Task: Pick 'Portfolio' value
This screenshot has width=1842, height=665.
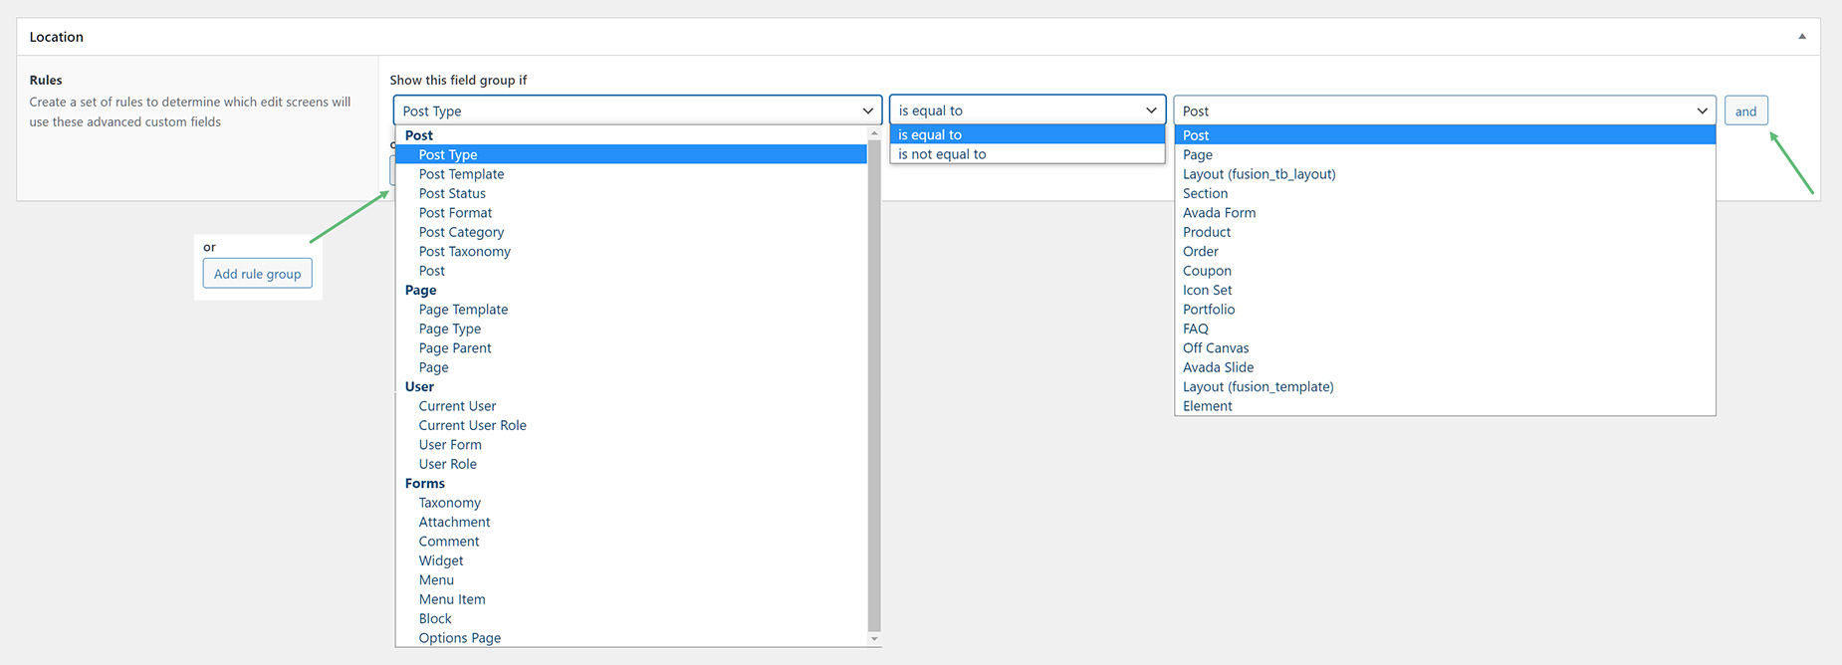Action: coord(1445,310)
